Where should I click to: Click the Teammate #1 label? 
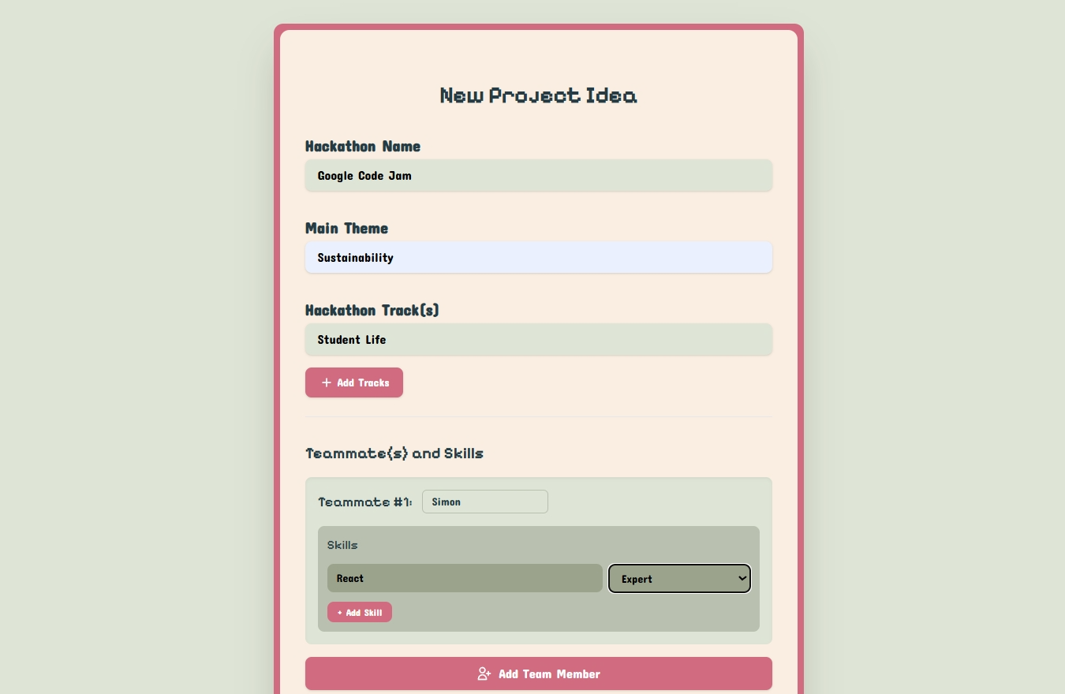(x=364, y=502)
